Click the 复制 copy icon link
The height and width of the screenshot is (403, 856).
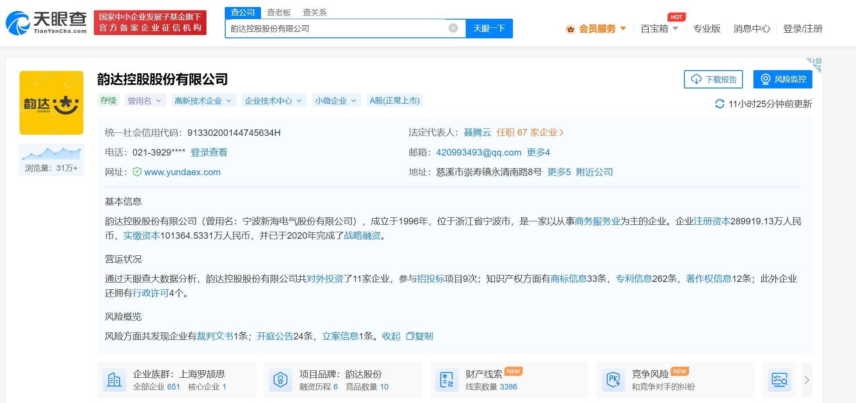pyautogui.click(x=419, y=336)
